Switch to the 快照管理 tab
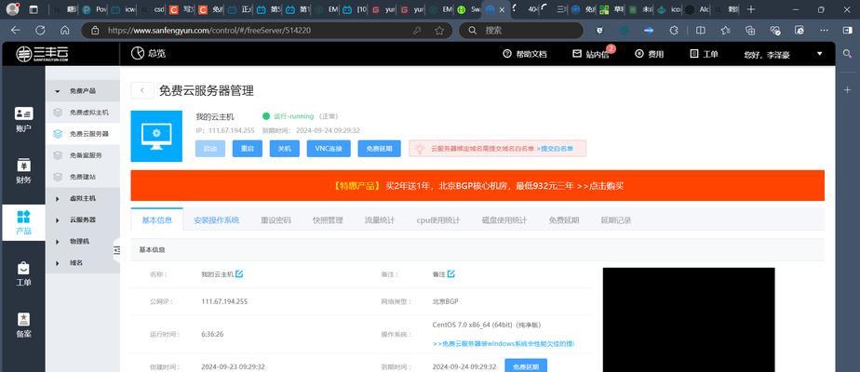860x372 pixels. tap(328, 220)
